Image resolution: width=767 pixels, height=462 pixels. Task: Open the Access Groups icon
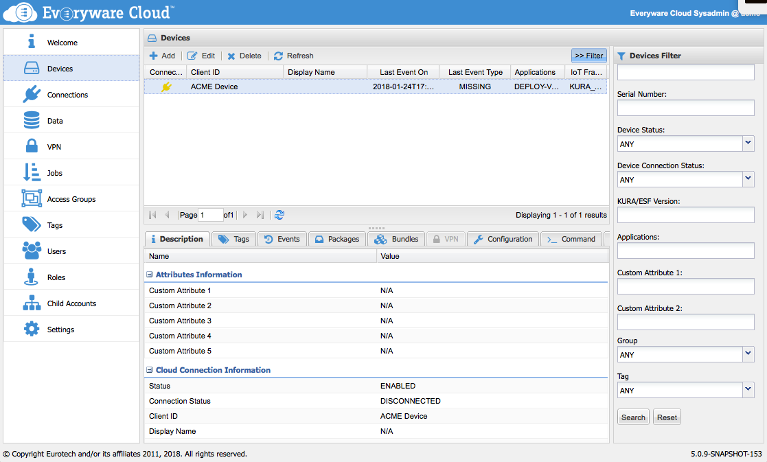[x=32, y=198]
